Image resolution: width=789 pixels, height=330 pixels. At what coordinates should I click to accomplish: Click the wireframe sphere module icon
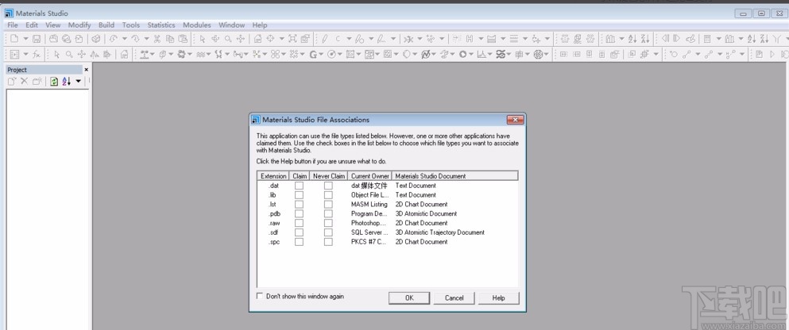pyautogui.click(x=538, y=54)
